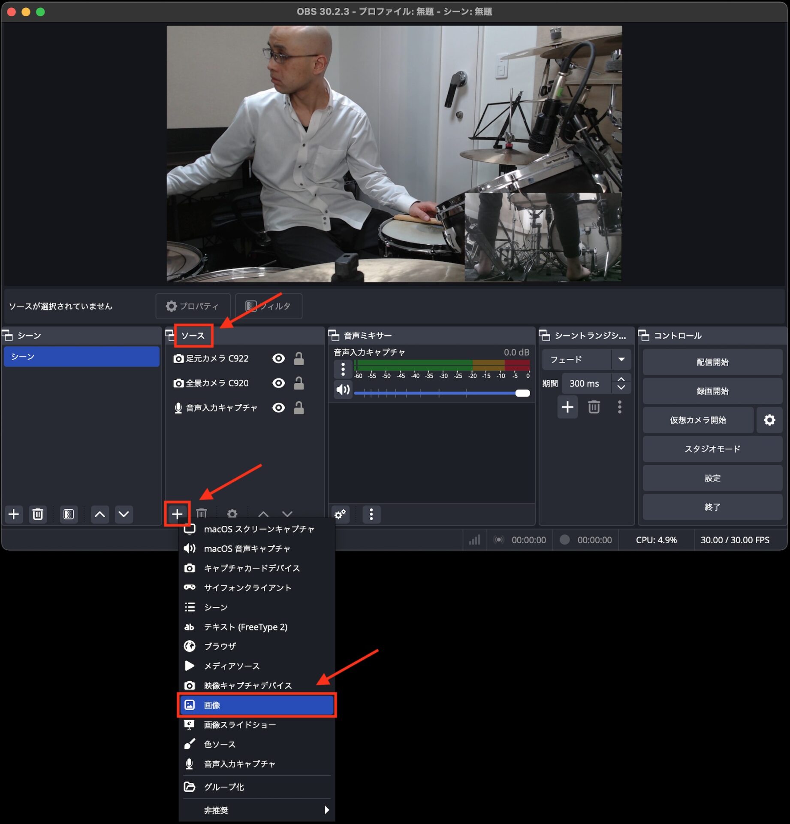Toggle visibility of 音声入力キャプチャ source
Viewport: 790px width, 824px height.
pos(279,407)
